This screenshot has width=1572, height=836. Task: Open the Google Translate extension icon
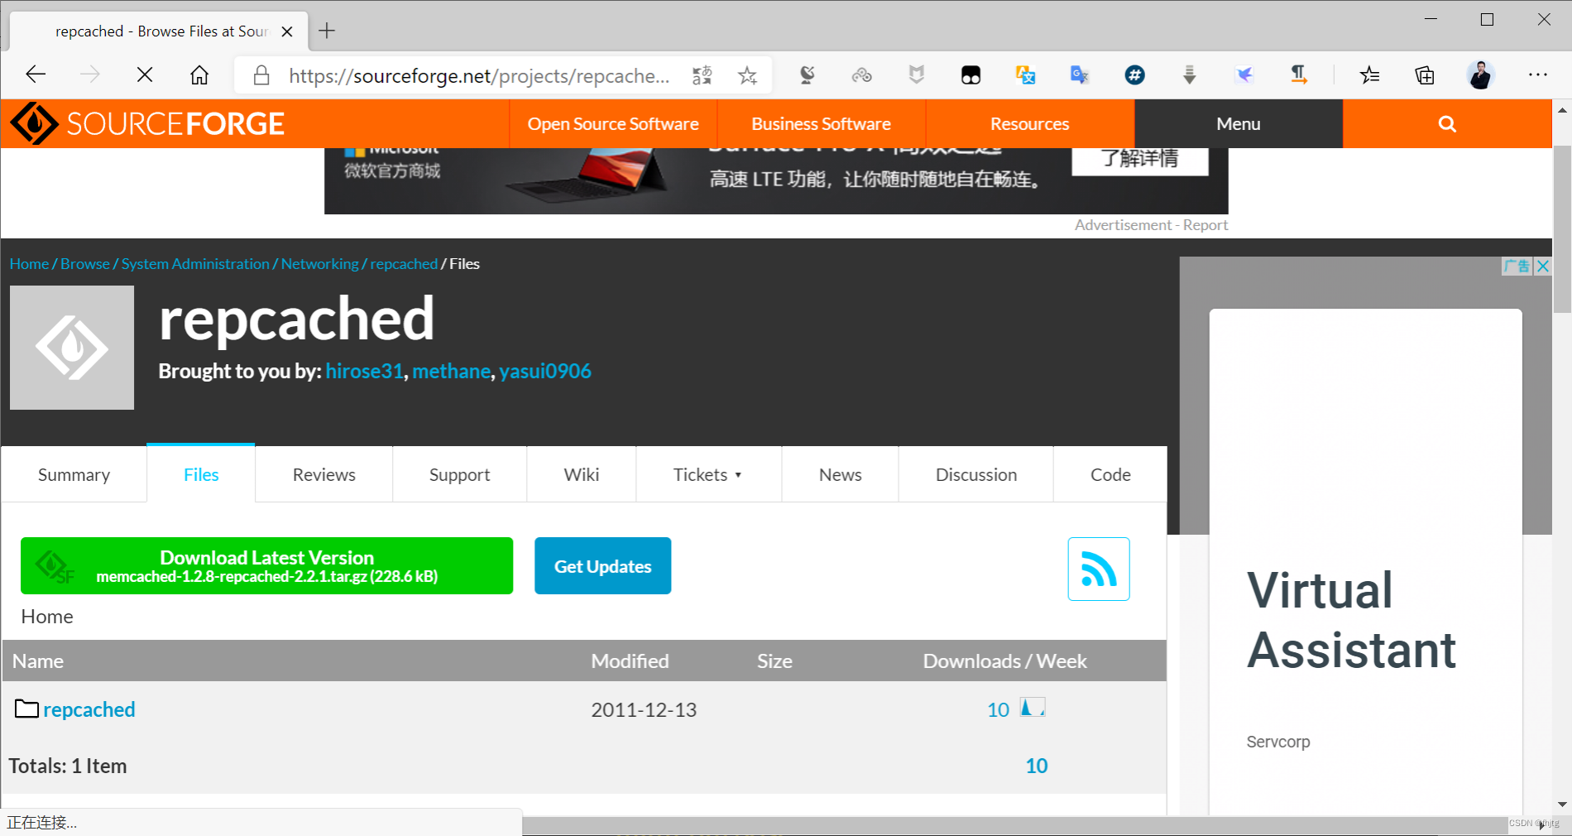coord(1079,75)
